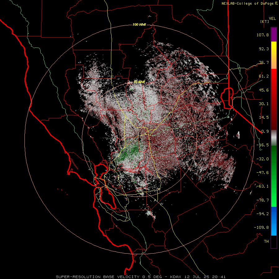Select the 61.2 scale value

click(x=264, y=76)
